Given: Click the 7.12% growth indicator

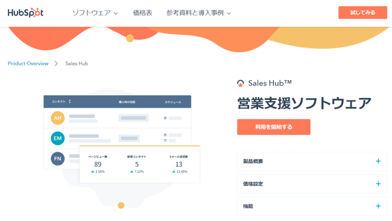Looking at the screenshot, I should point(137,172).
